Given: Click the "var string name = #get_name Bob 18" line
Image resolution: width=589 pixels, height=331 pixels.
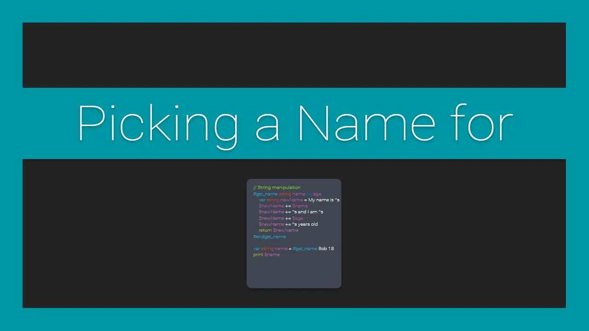Looking at the screenshot, I should pyautogui.click(x=294, y=249).
